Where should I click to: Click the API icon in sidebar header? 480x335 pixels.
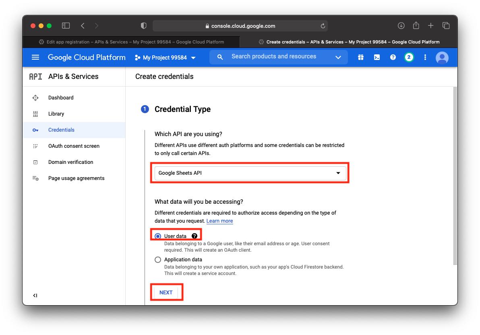pyautogui.click(x=35, y=77)
